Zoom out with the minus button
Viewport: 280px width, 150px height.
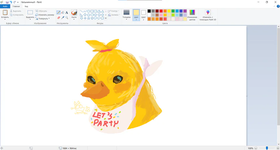click(255, 148)
